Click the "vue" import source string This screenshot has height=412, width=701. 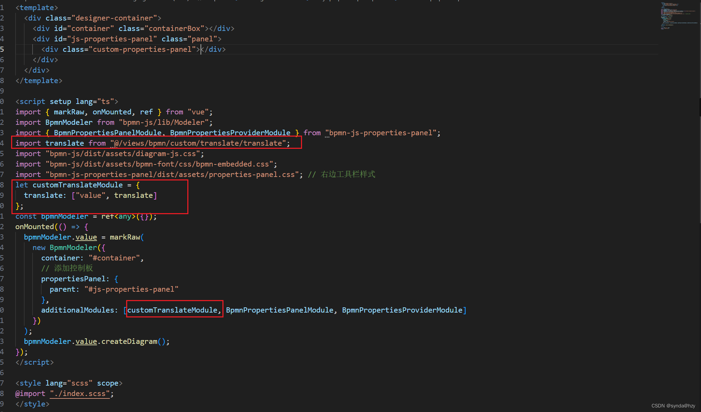pyautogui.click(x=198, y=112)
